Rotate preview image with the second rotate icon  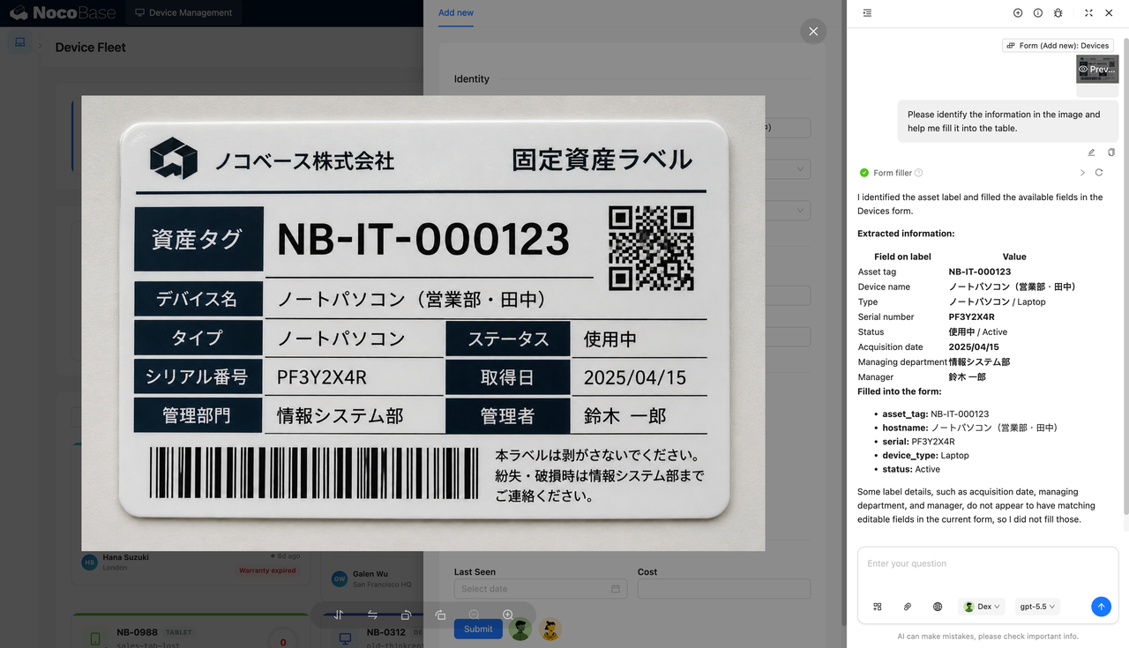[x=440, y=615]
